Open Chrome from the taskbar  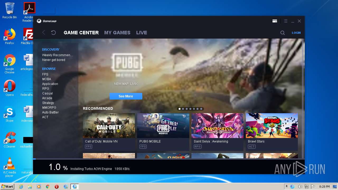[x=48, y=187]
